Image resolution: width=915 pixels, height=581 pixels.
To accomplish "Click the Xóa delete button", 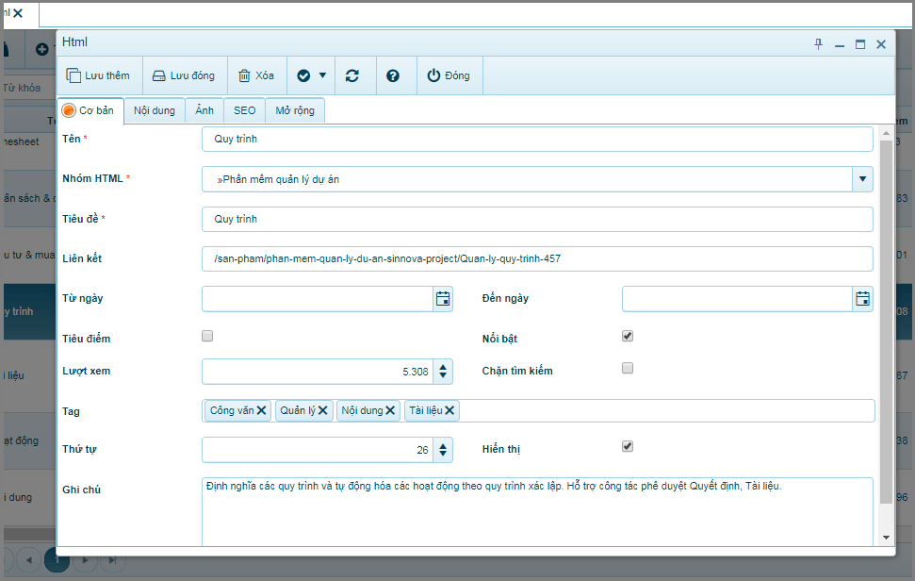I will [256, 75].
